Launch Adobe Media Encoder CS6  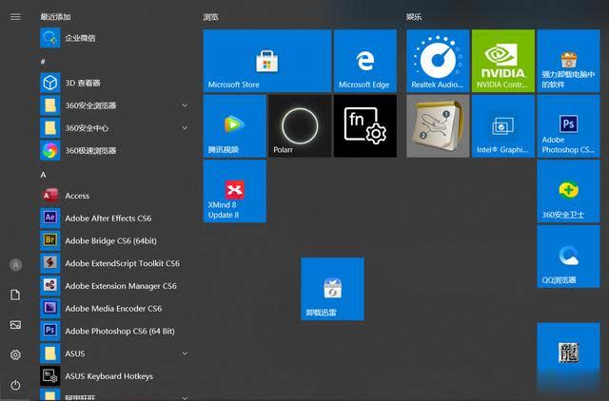point(116,308)
